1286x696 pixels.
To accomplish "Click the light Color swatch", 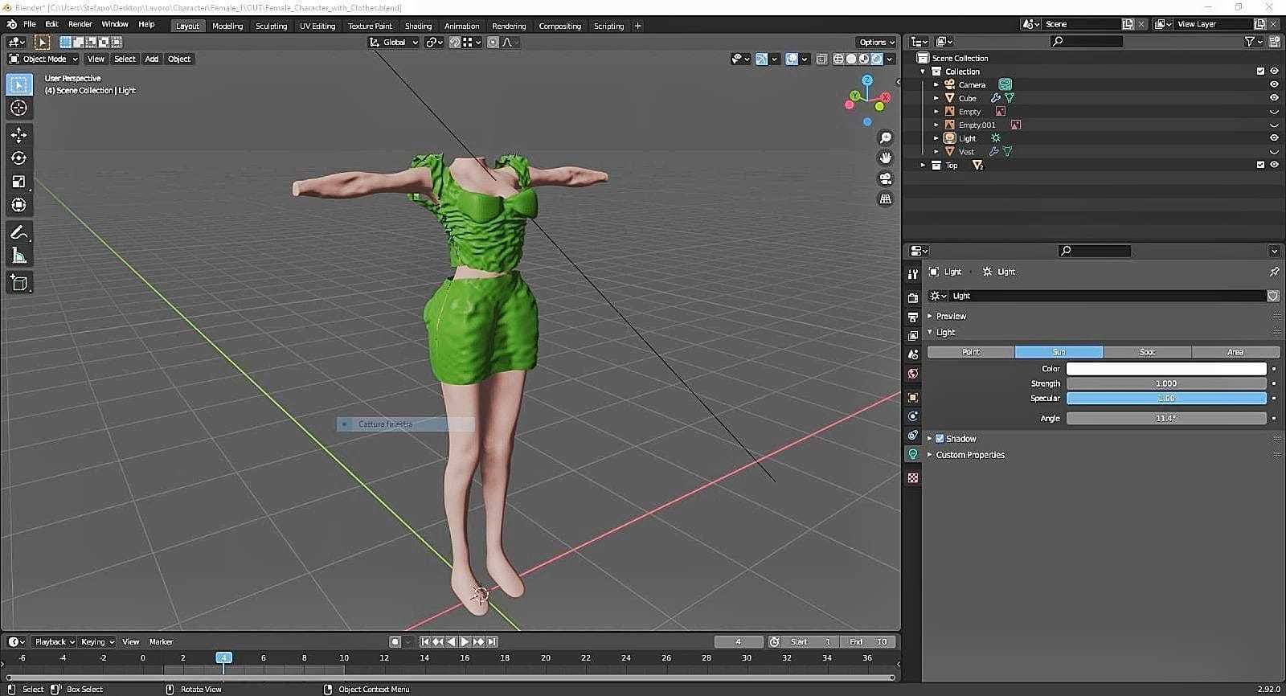I will tap(1165, 369).
